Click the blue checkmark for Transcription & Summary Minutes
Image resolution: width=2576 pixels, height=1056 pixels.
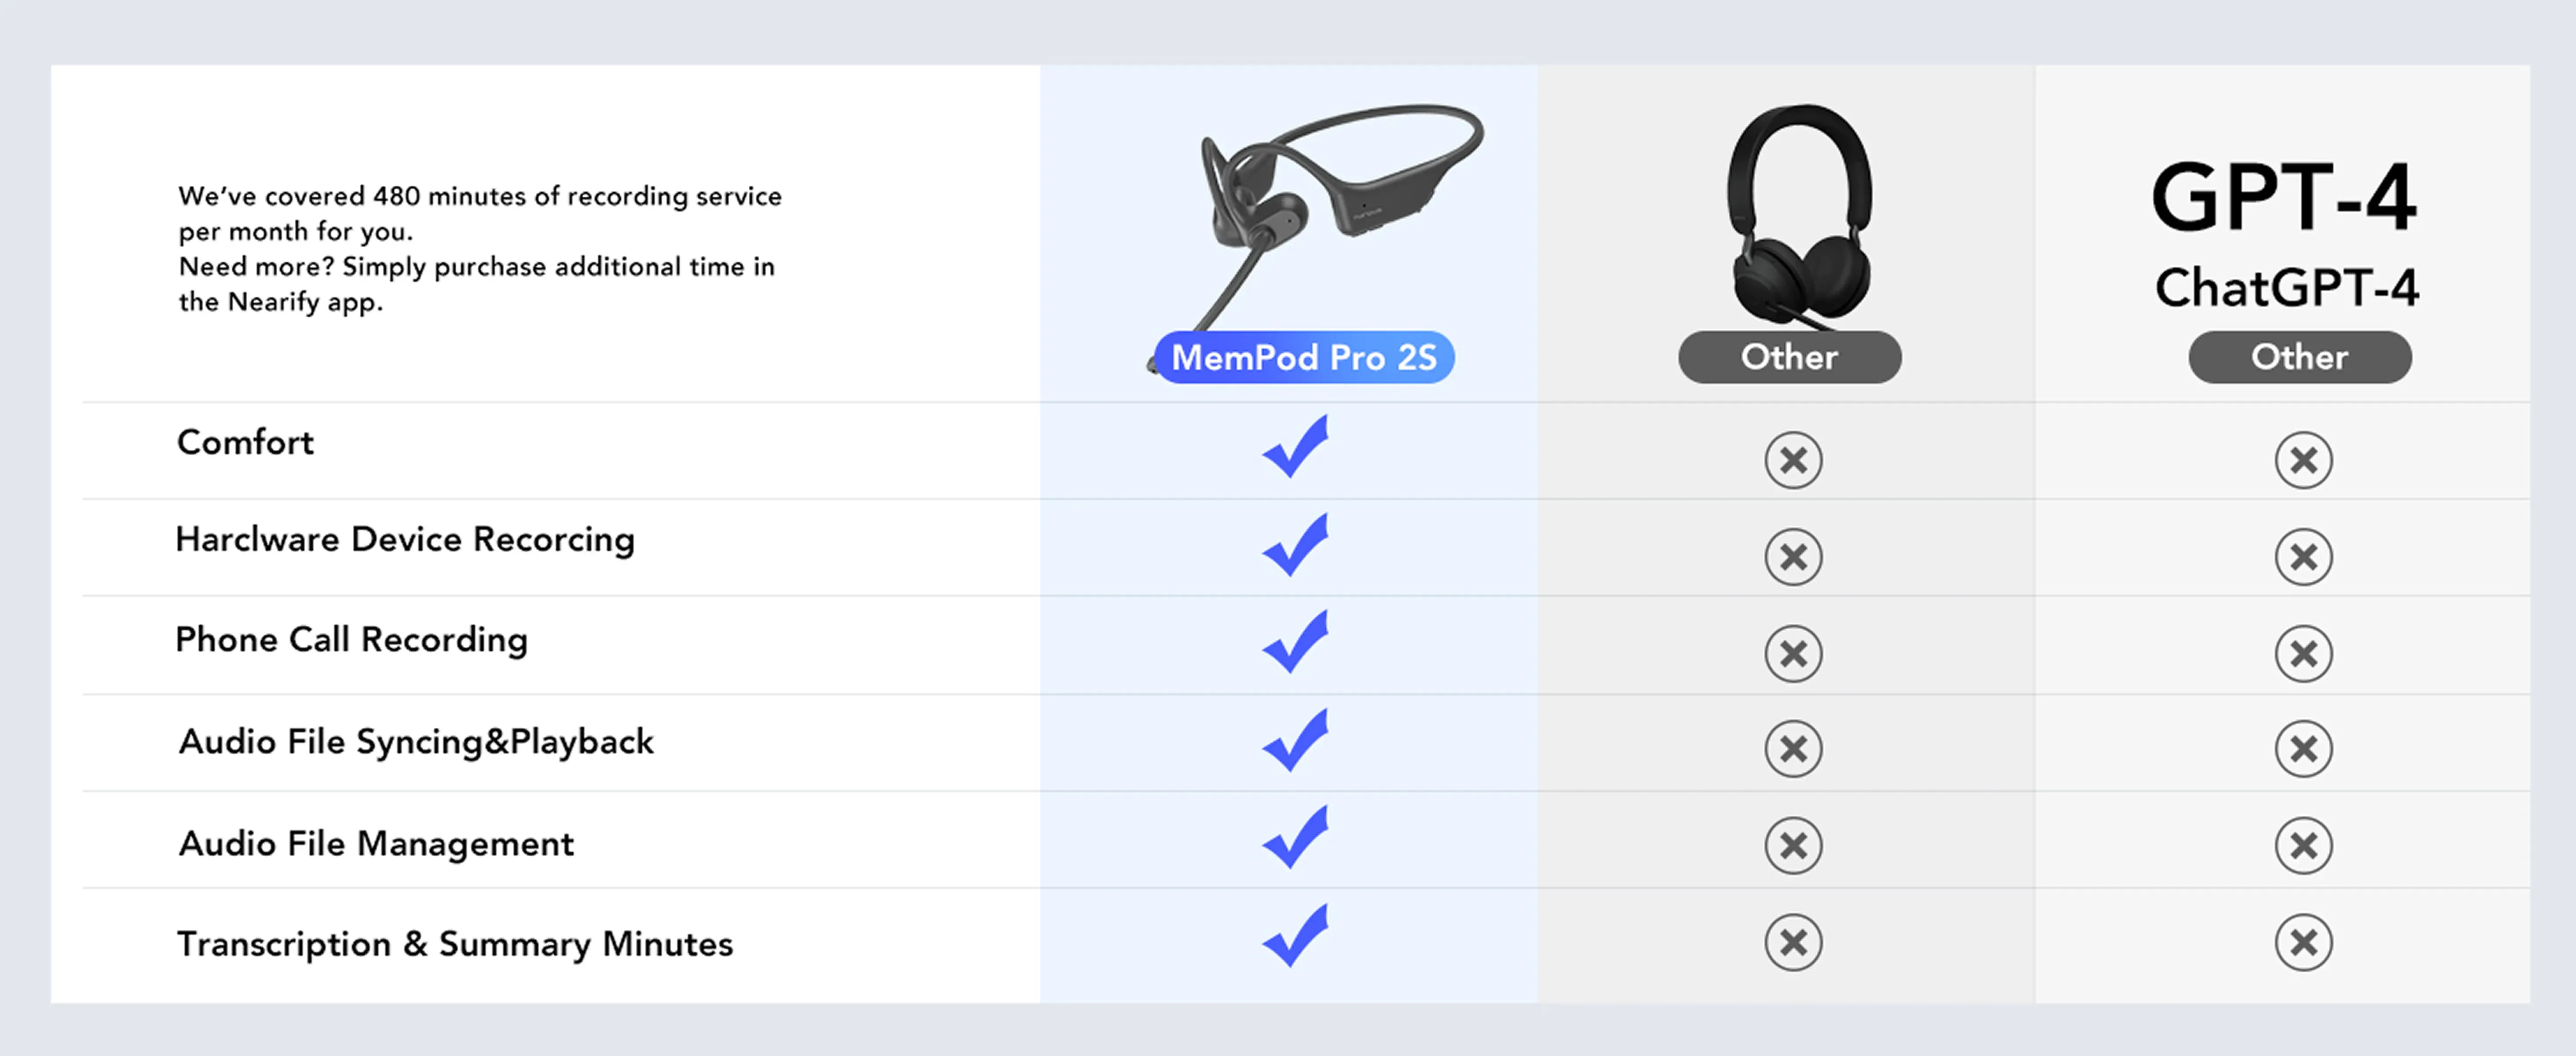tap(1296, 935)
